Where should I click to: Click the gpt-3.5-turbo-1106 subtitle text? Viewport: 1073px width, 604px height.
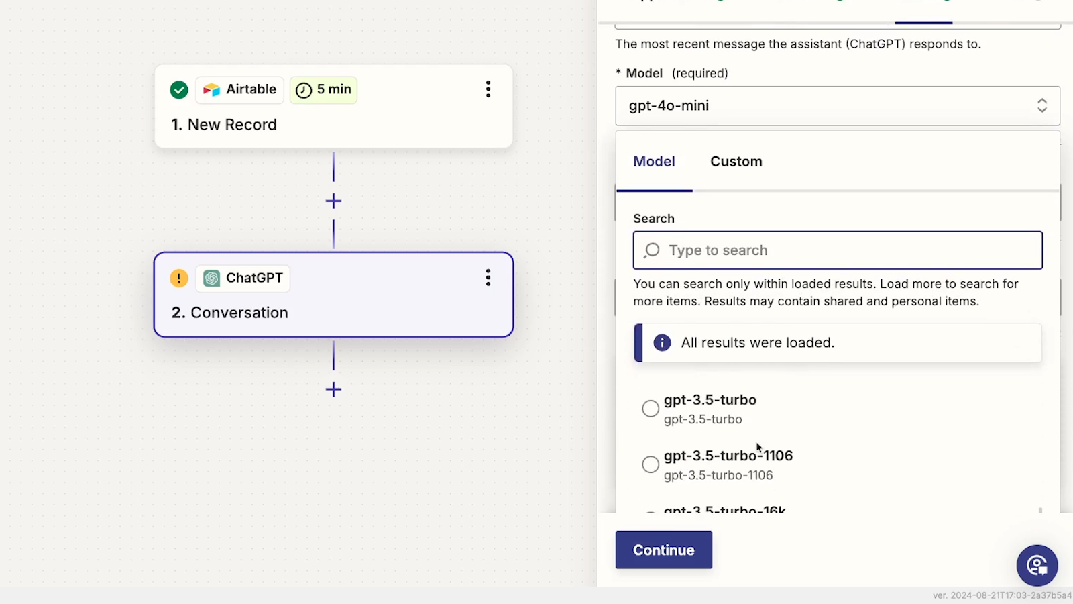(x=718, y=475)
